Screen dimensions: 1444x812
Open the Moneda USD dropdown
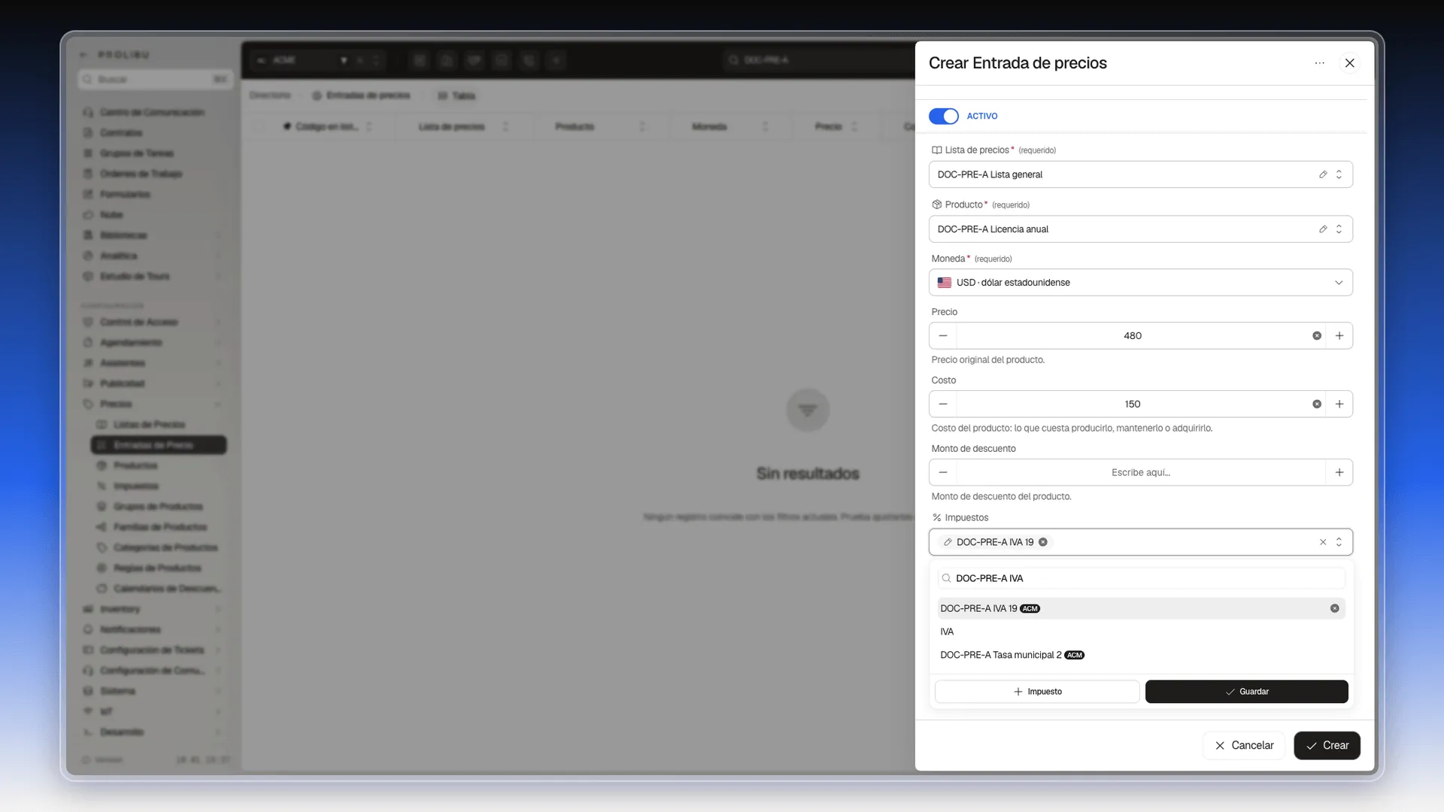tap(1140, 283)
